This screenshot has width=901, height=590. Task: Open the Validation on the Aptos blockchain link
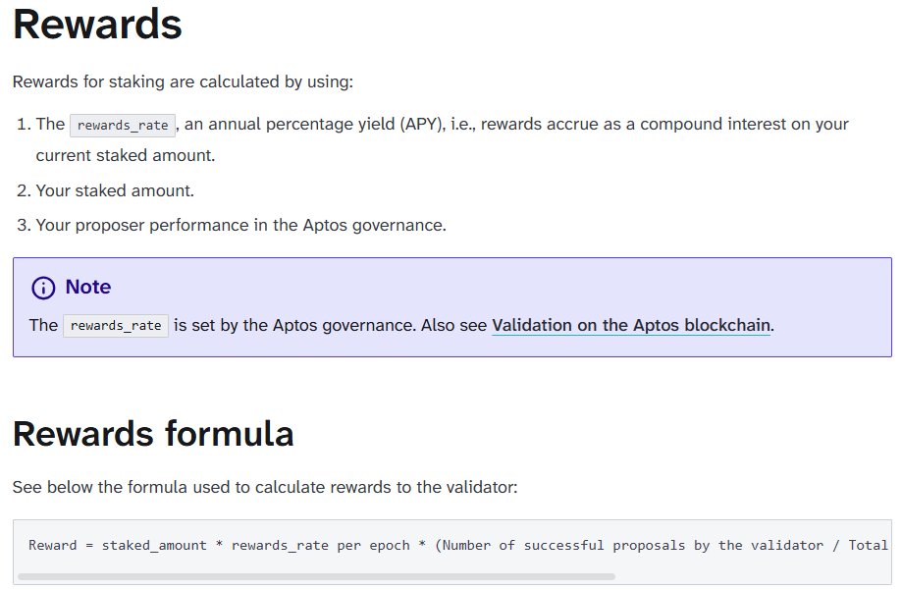pos(631,325)
